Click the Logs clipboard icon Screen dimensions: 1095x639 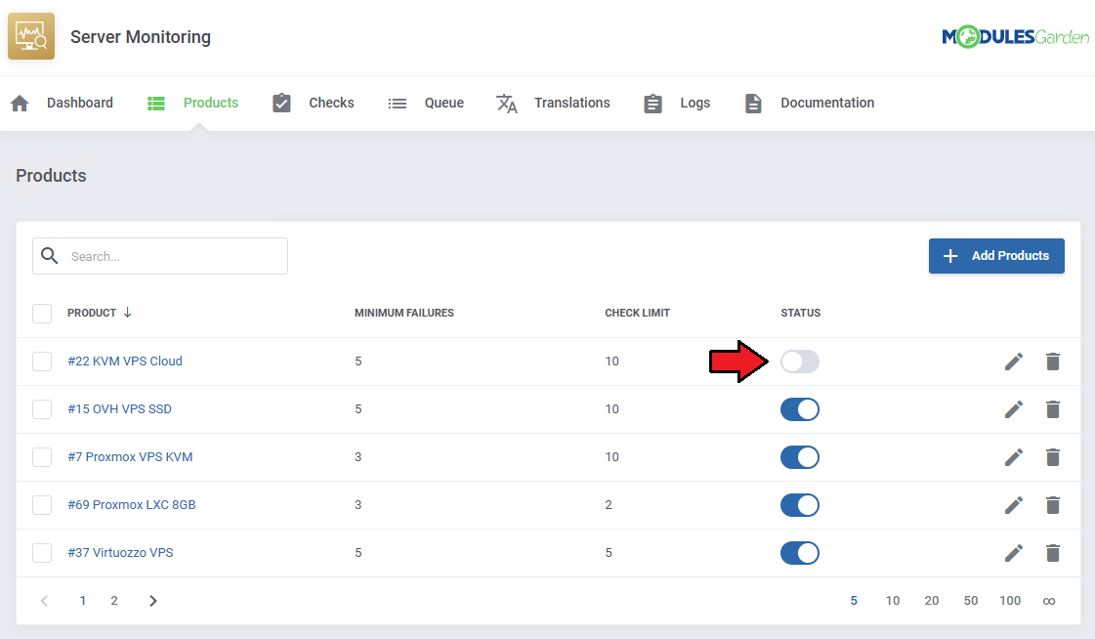click(x=653, y=104)
